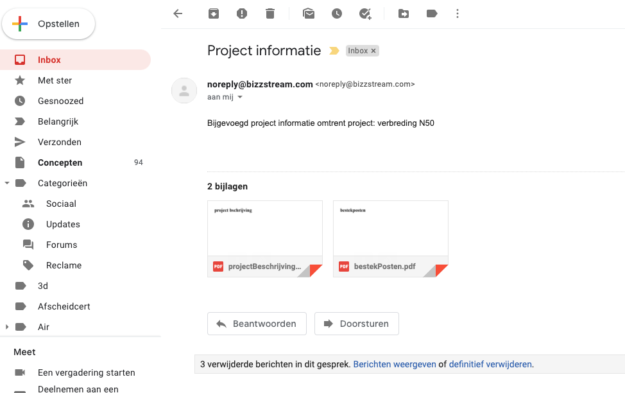Click Beantwoorden to reply
This screenshot has width=625, height=393.
point(257,324)
